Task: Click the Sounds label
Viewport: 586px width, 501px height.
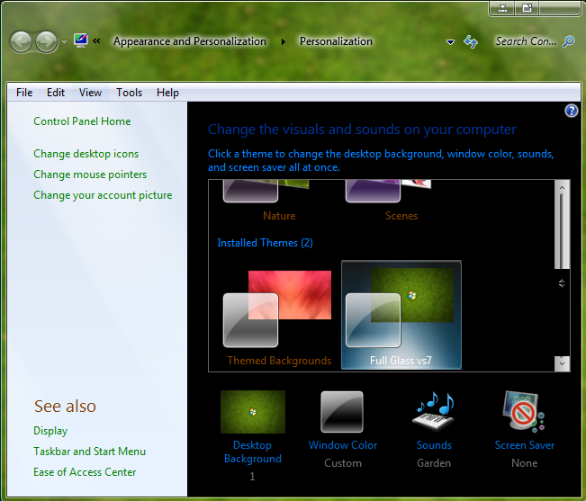Action: 434,445
